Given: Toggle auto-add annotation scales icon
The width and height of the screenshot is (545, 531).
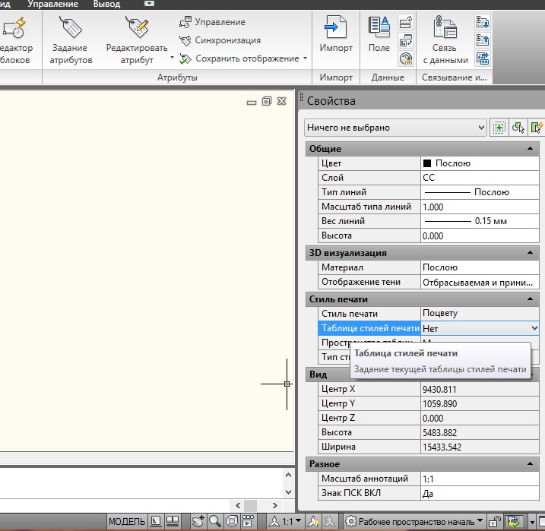Looking at the screenshot, I should 329,521.
